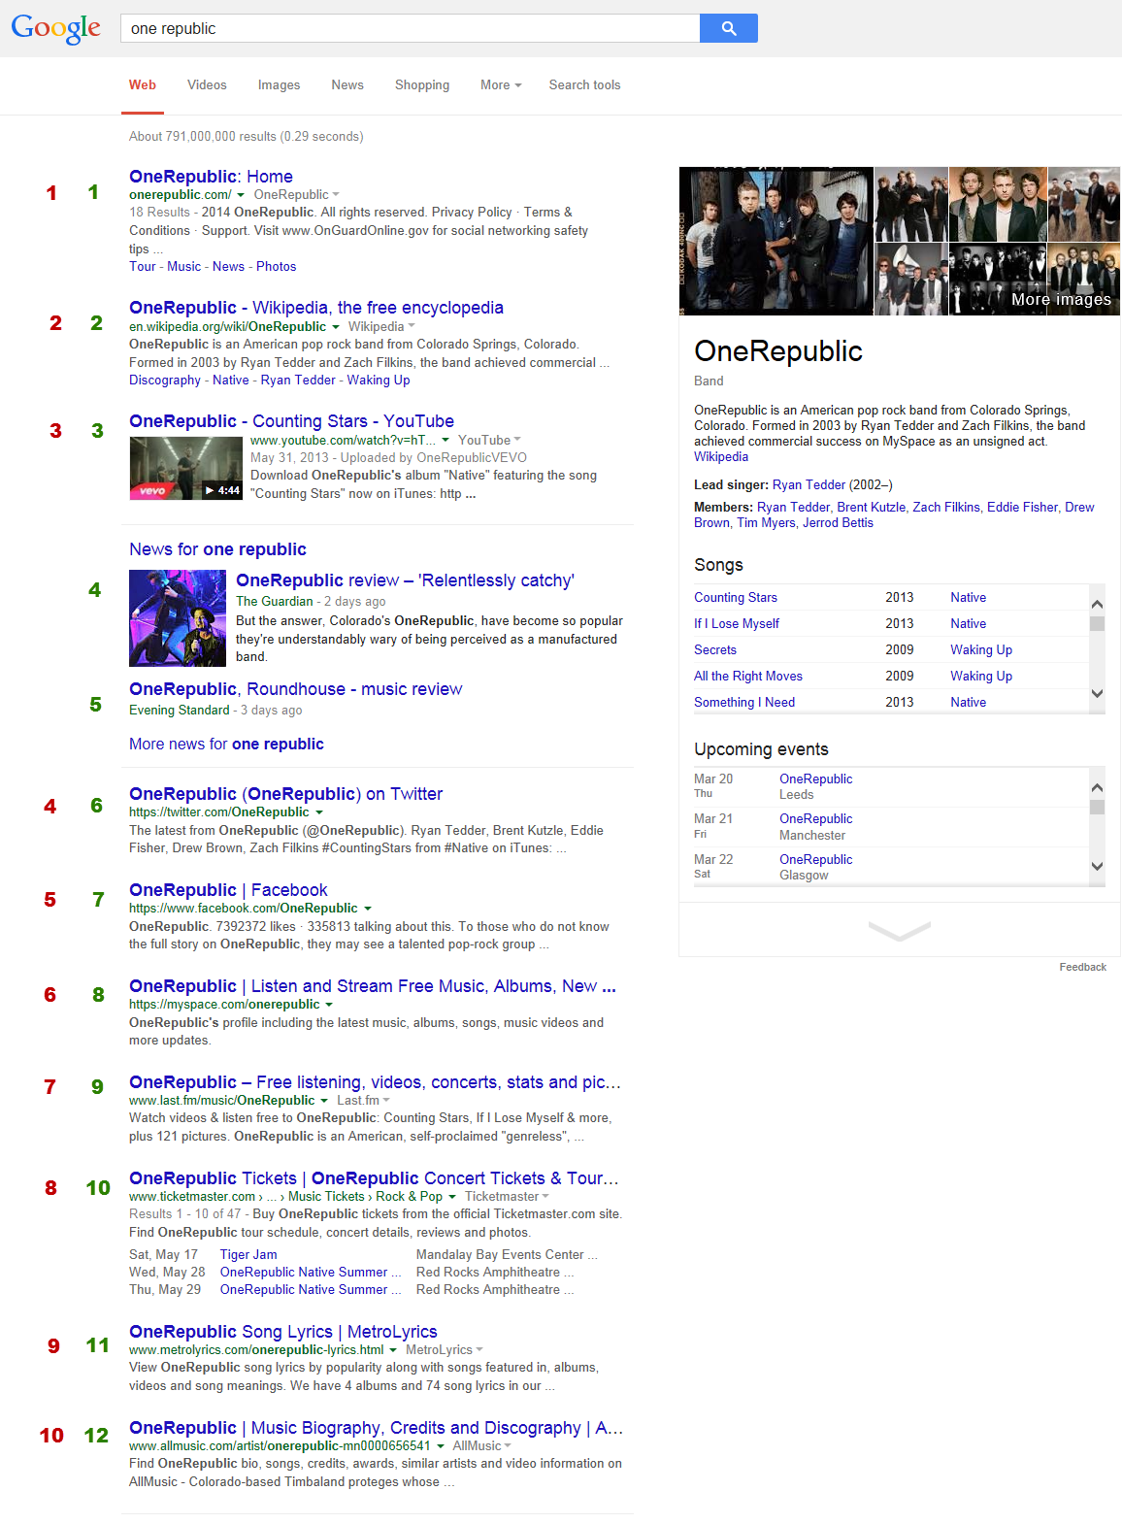Open the If I Lose Myself song
1122x1524 pixels.
click(737, 624)
